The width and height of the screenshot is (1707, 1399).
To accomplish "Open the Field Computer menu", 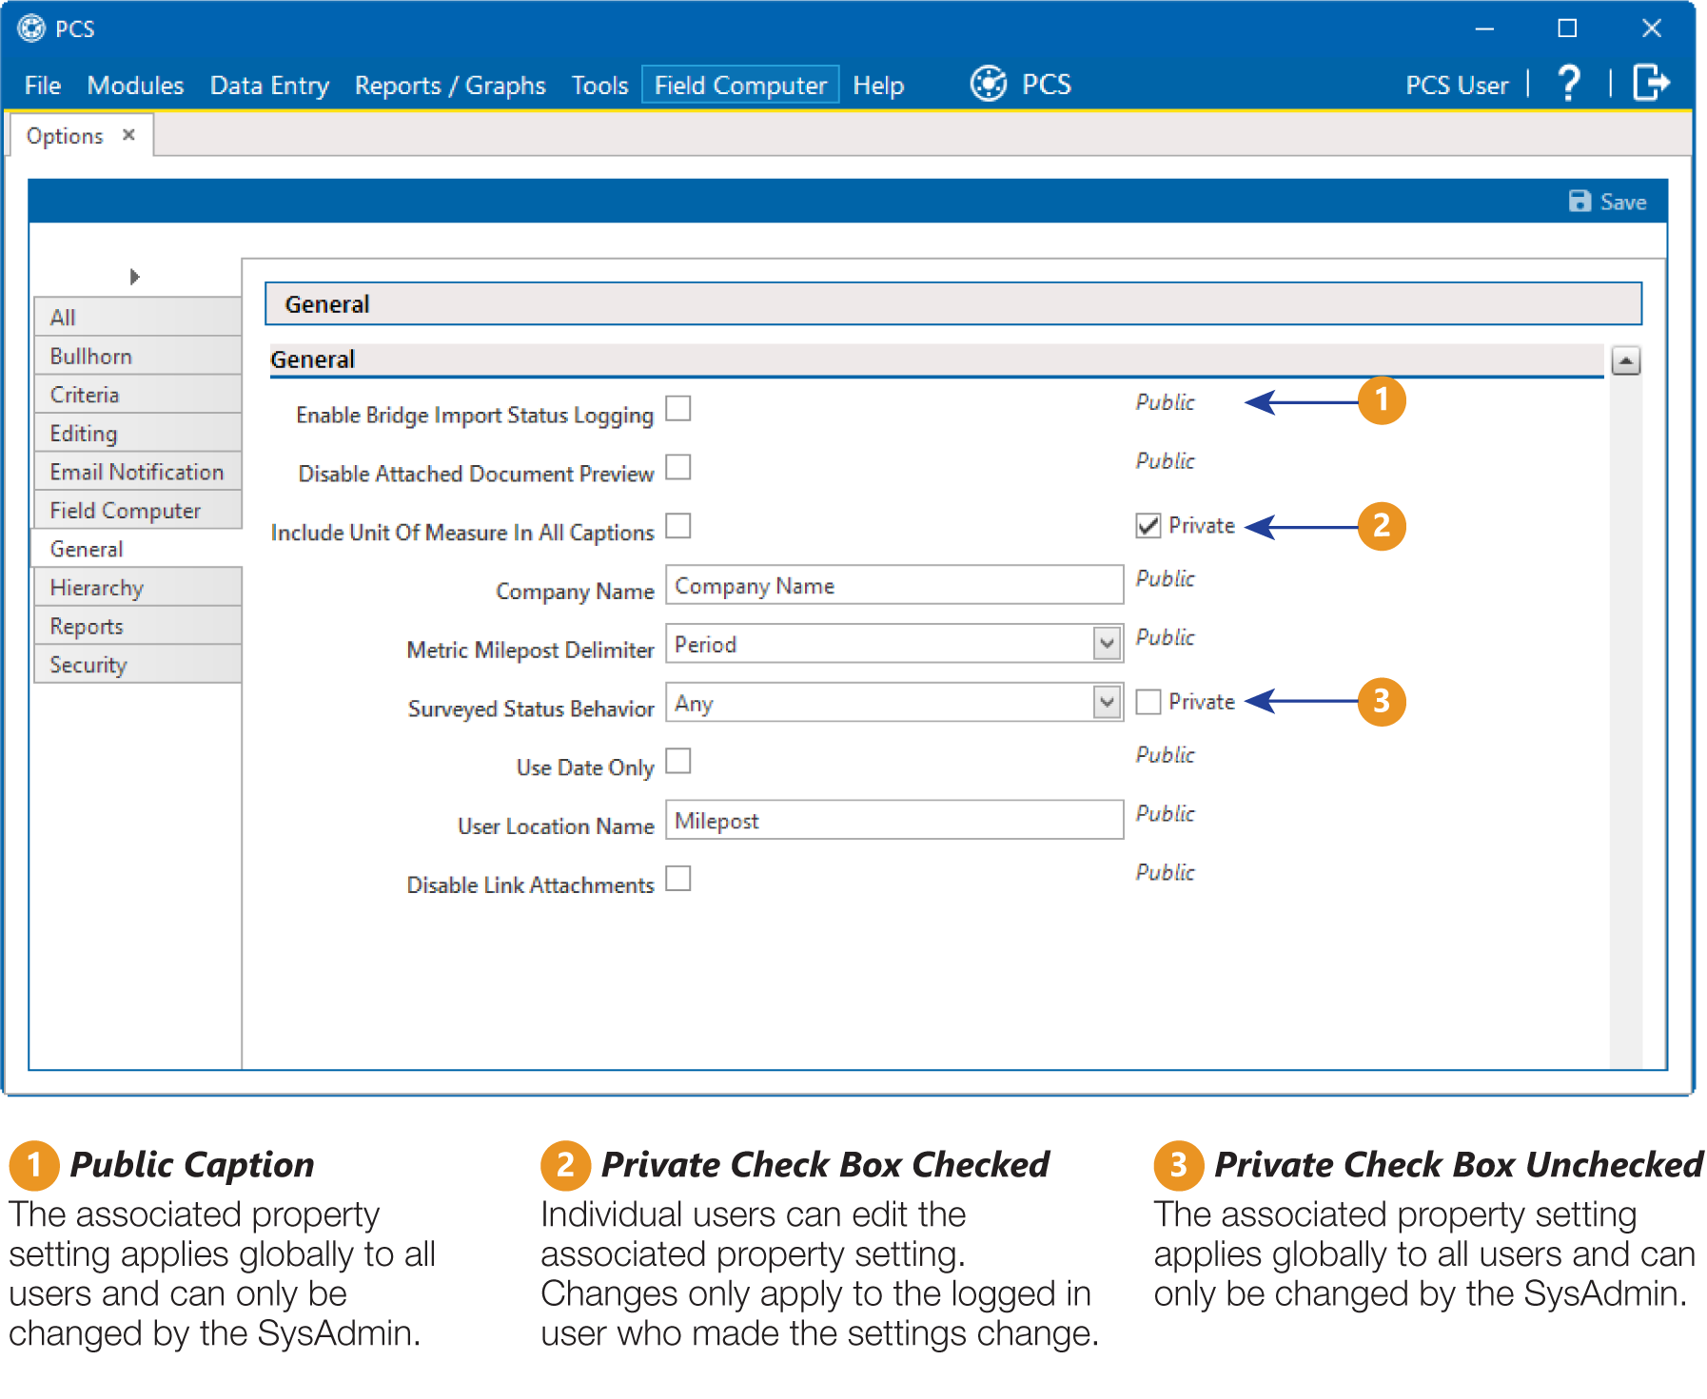I will pyautogui.click(x=740, y=85).
